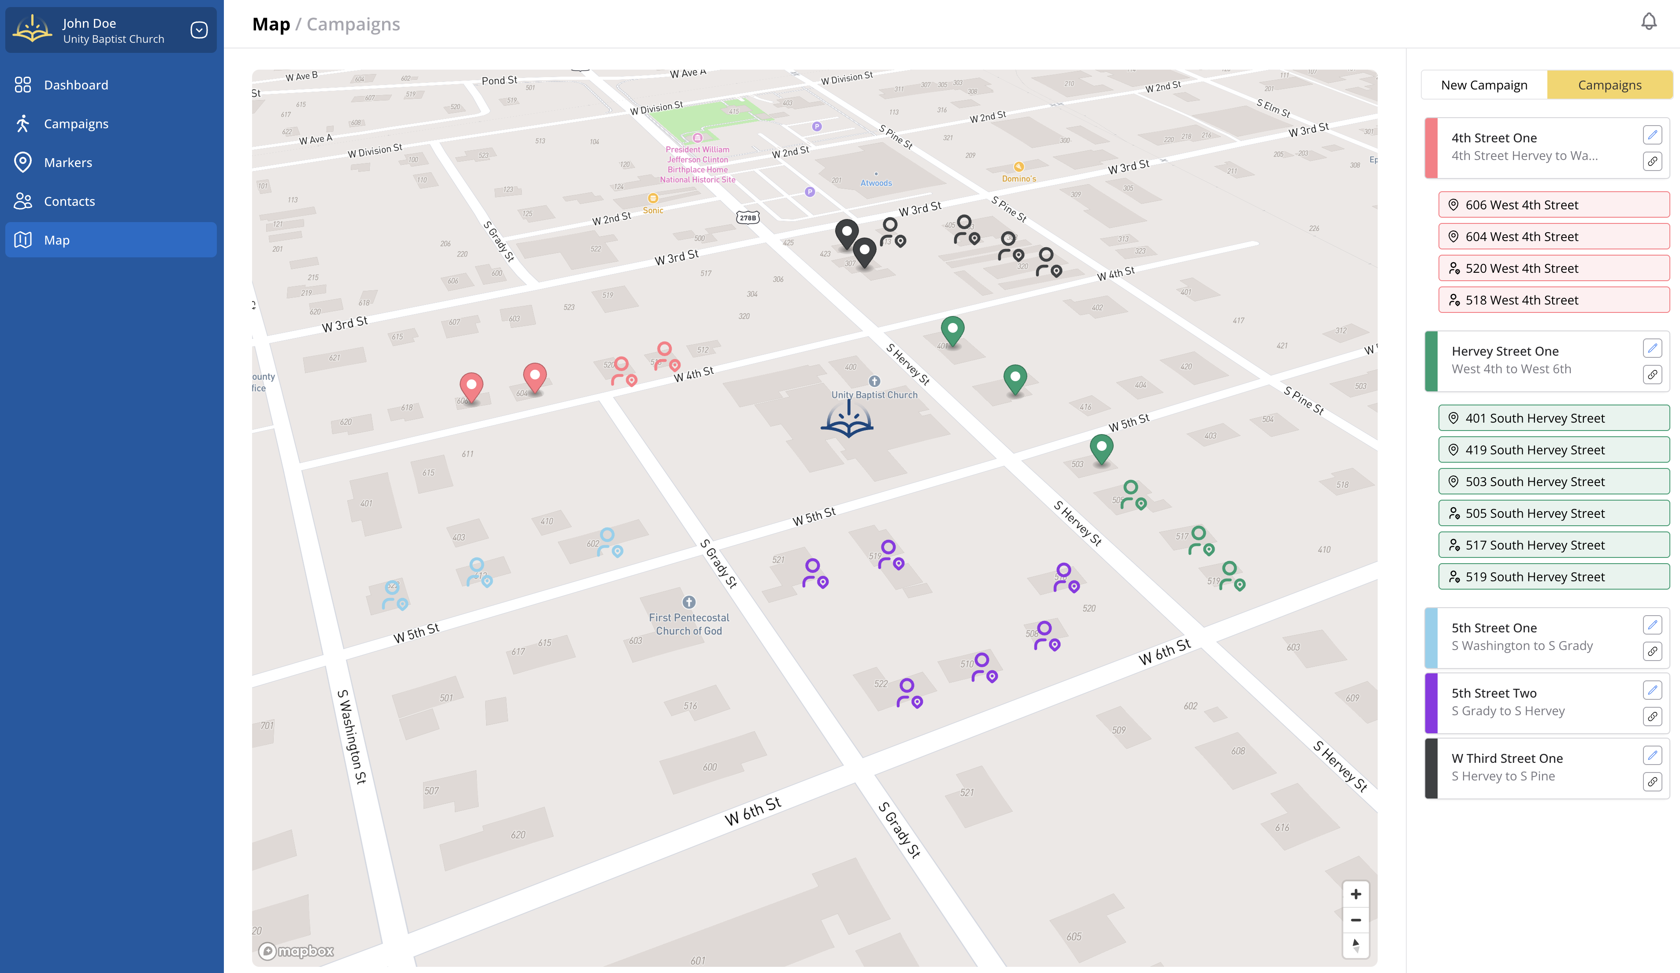Expand the John Doe account dropdown
The height and width of the screenshot is (973, 1680).
[x=199, y=30]
